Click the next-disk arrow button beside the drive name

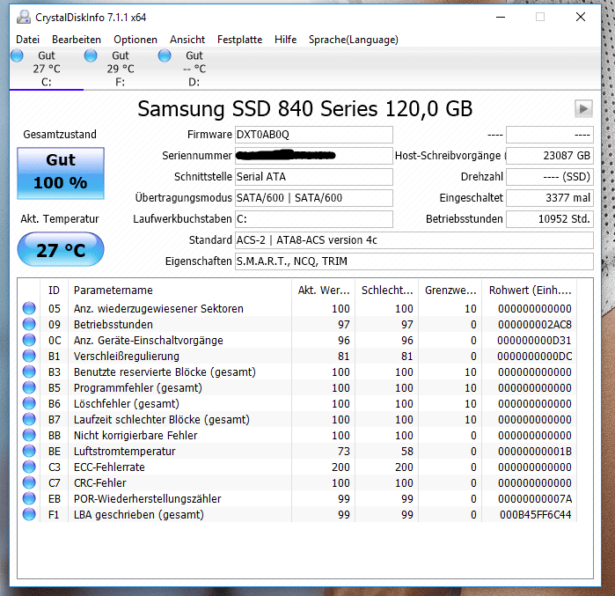tap(583, 108)
